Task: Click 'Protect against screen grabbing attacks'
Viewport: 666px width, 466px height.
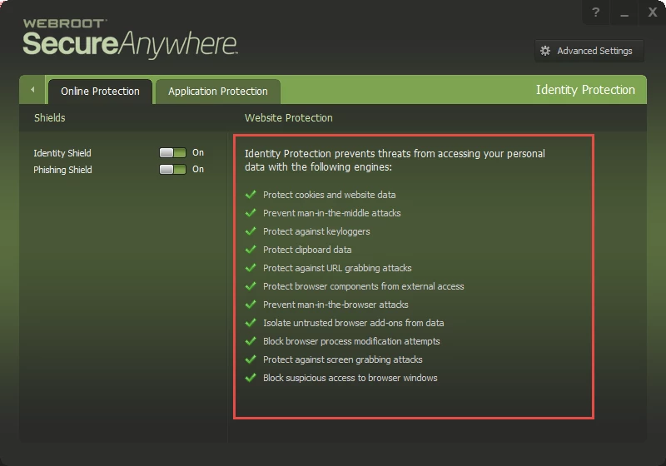Action: tap(343, 359)
